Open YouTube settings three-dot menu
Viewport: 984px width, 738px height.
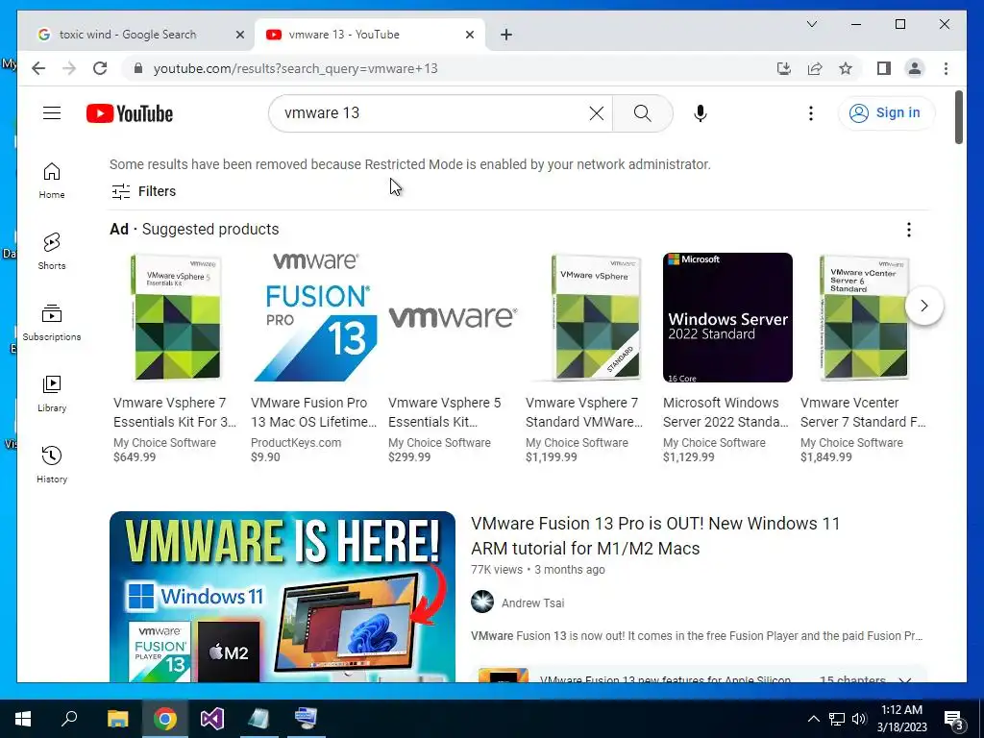click(811, 113)
